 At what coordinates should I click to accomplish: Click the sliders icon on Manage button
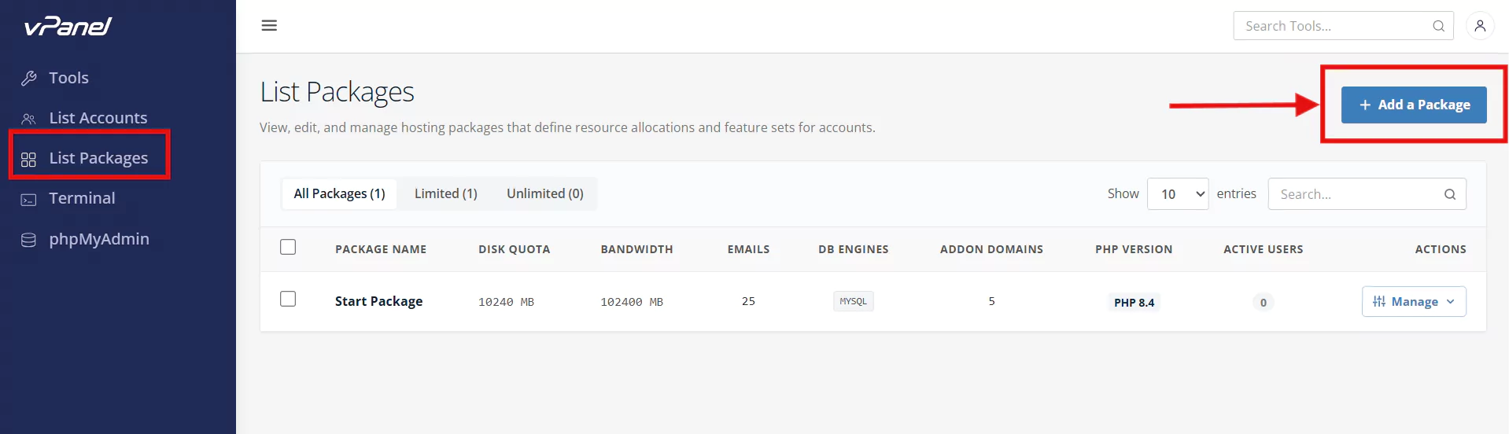(1379, 302)
